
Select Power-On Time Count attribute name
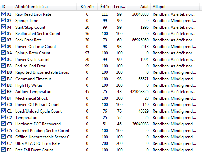tap(36, 47)
